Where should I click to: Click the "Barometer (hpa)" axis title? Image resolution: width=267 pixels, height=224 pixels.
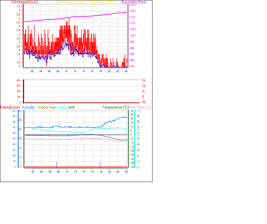134,2
